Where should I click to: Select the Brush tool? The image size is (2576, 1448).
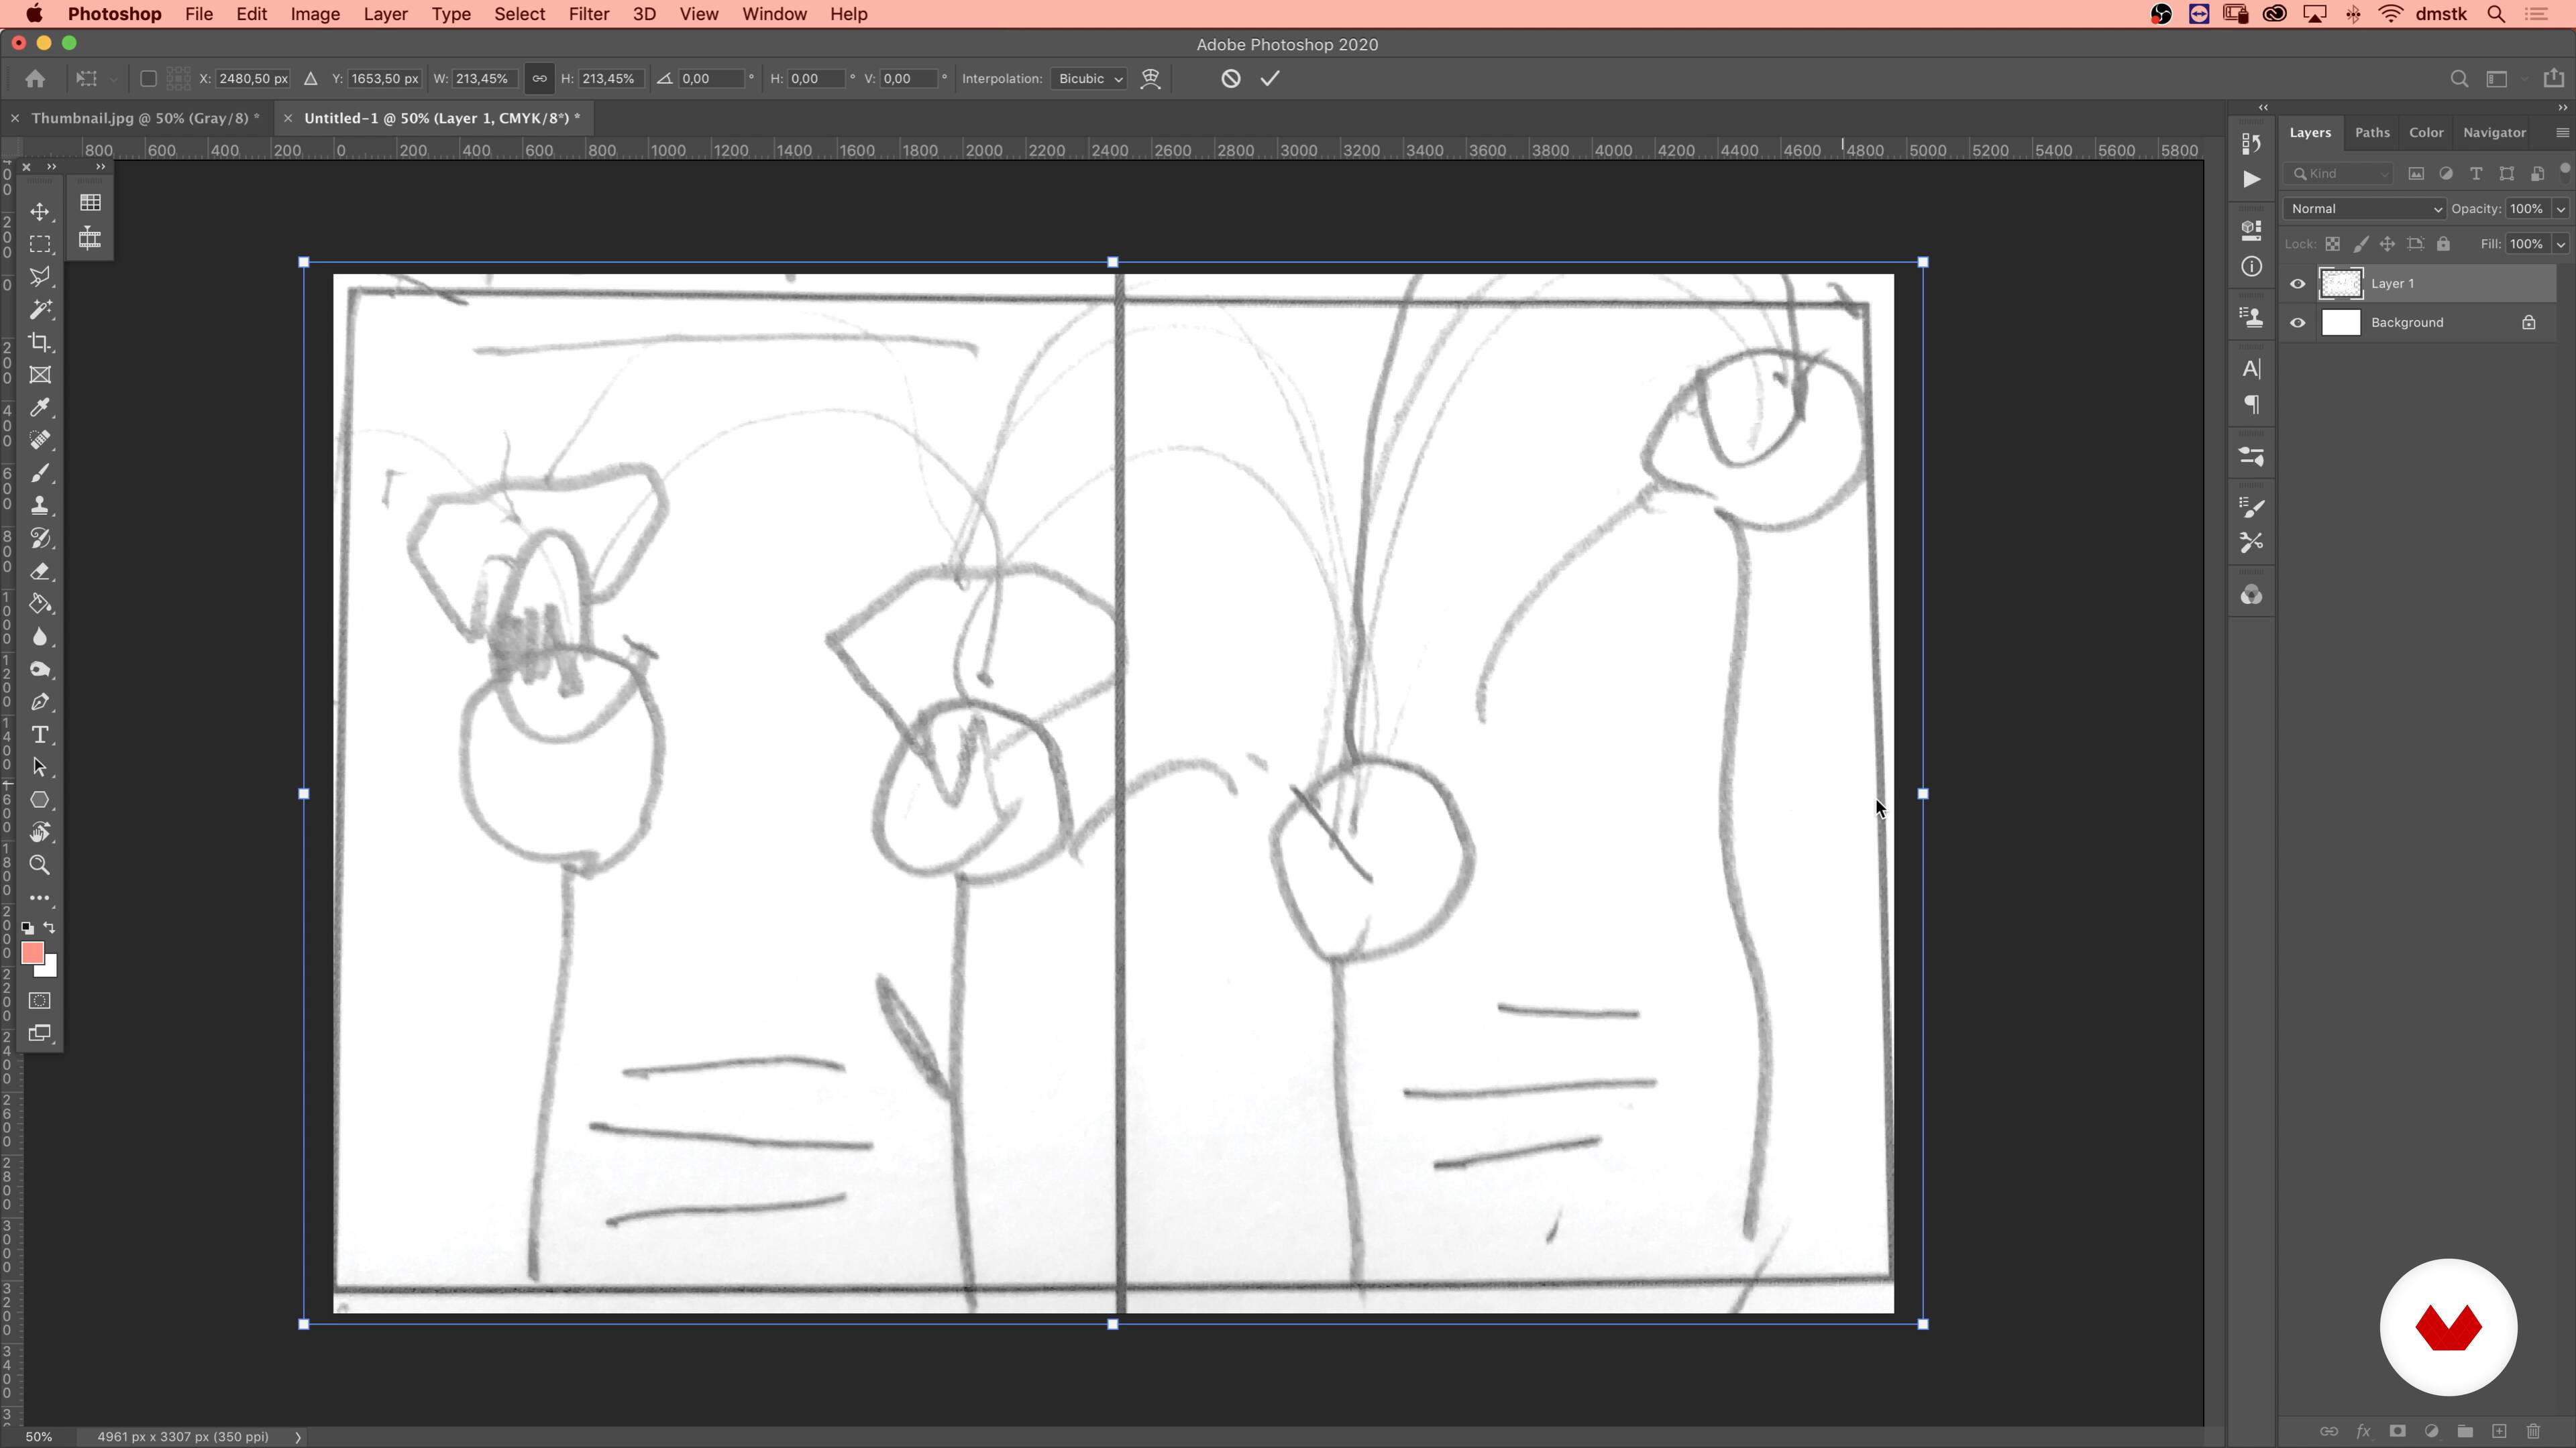pos(40,473)
